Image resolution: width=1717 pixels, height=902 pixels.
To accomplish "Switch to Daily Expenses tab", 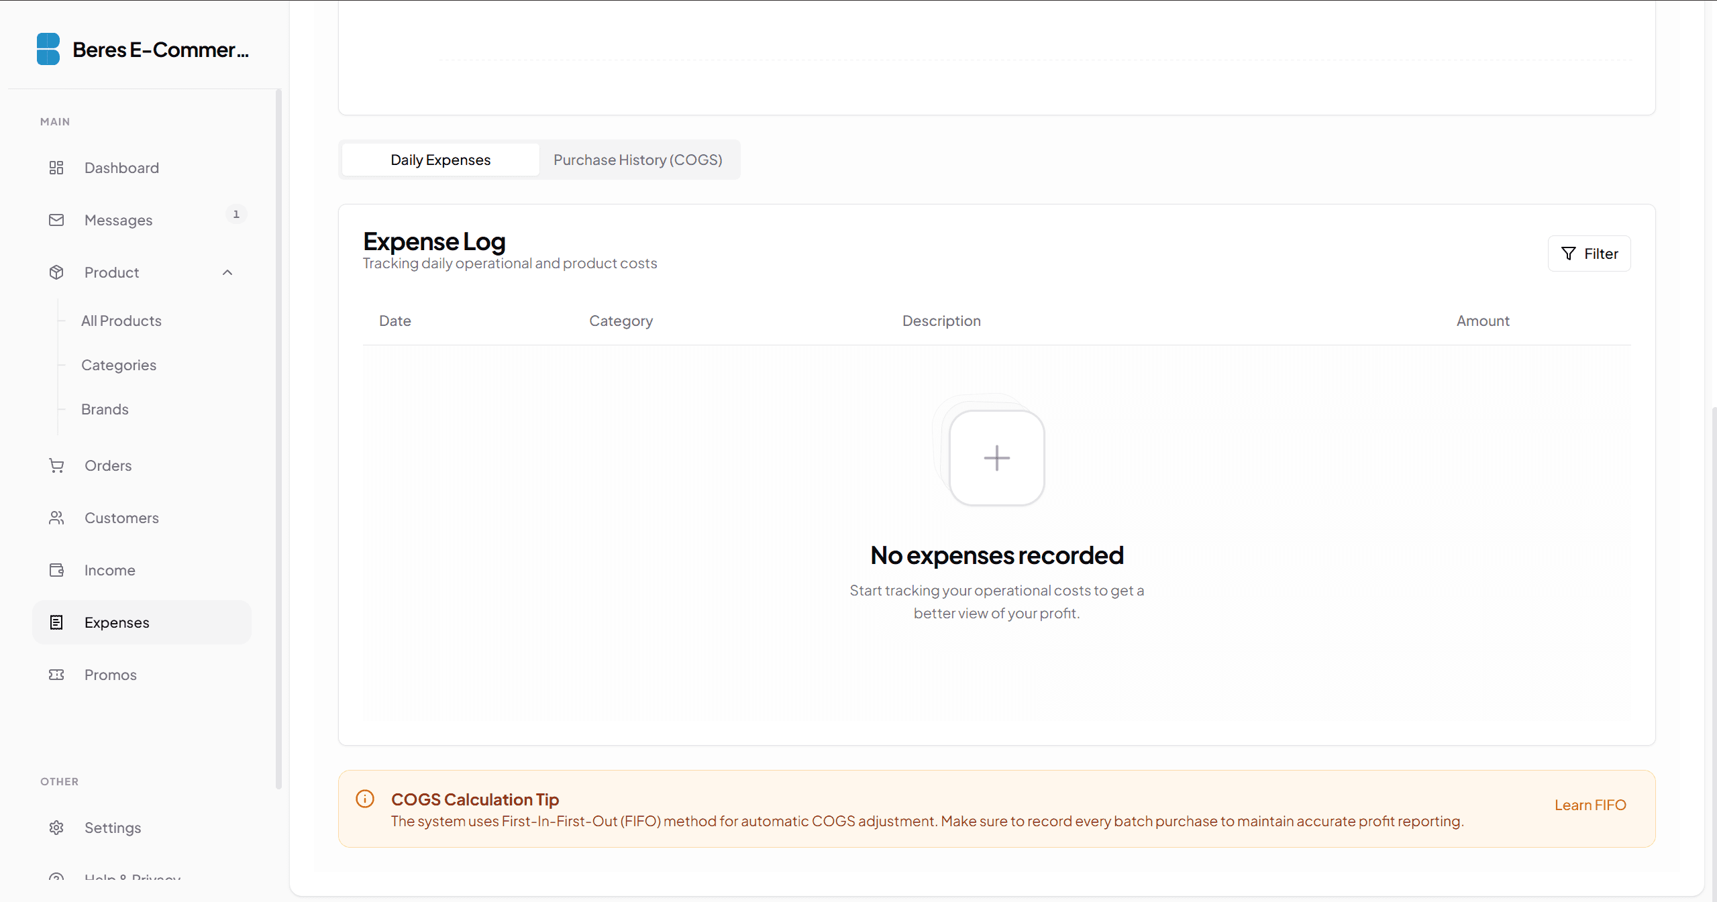I will pos(441,160).
